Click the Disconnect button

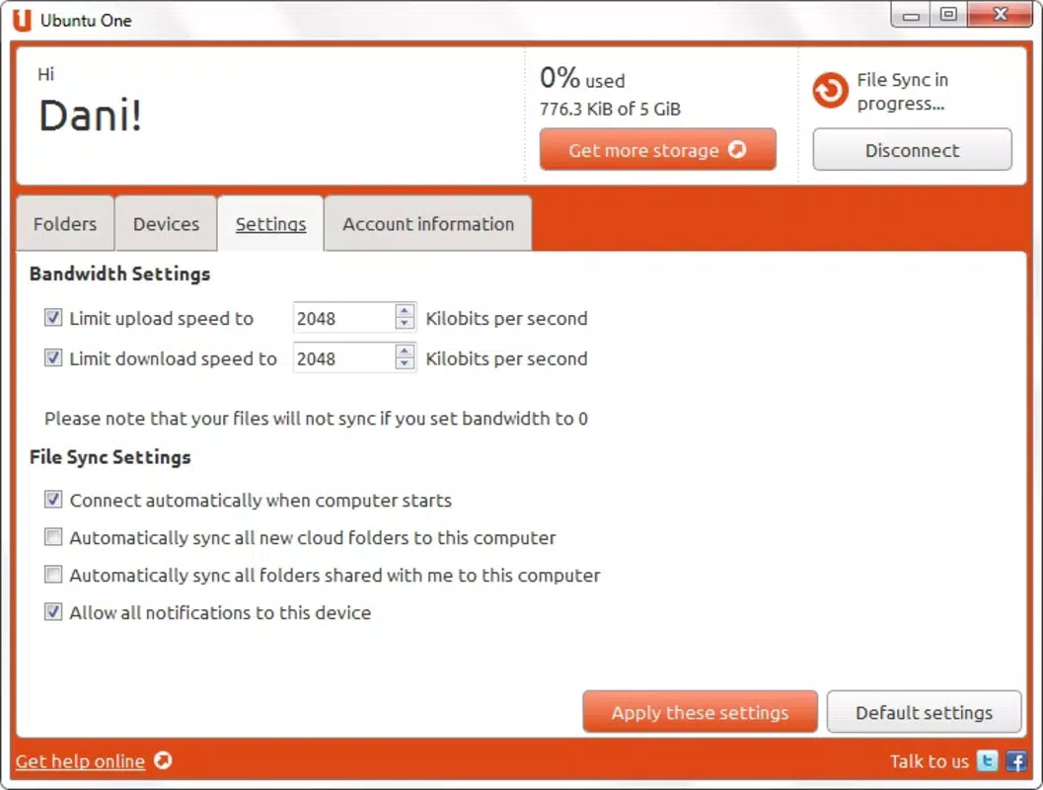912,150
